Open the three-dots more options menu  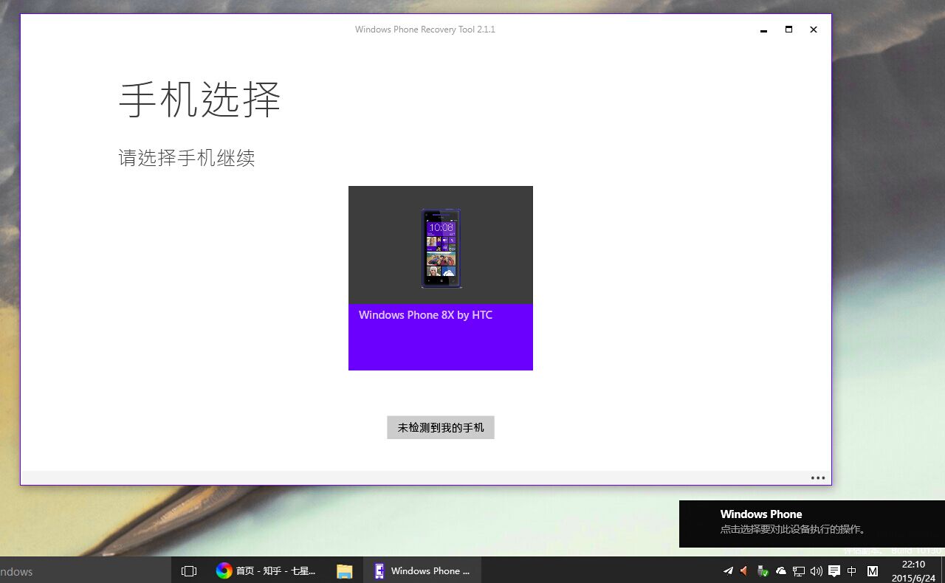(x=817, y=477)
